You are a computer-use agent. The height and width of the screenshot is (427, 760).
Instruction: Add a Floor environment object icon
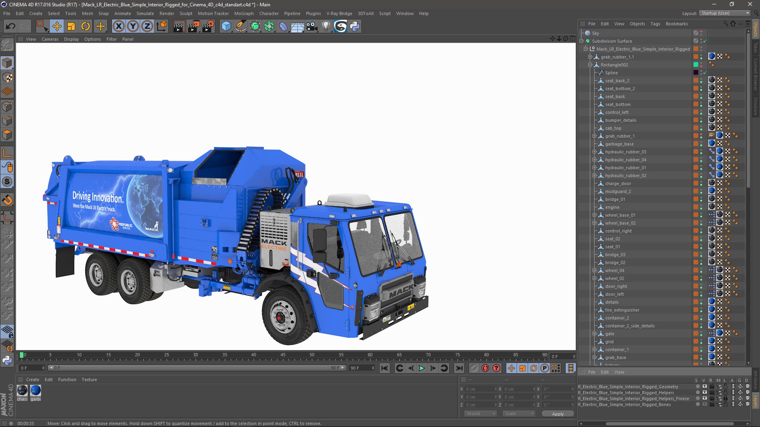click(298, 26)
